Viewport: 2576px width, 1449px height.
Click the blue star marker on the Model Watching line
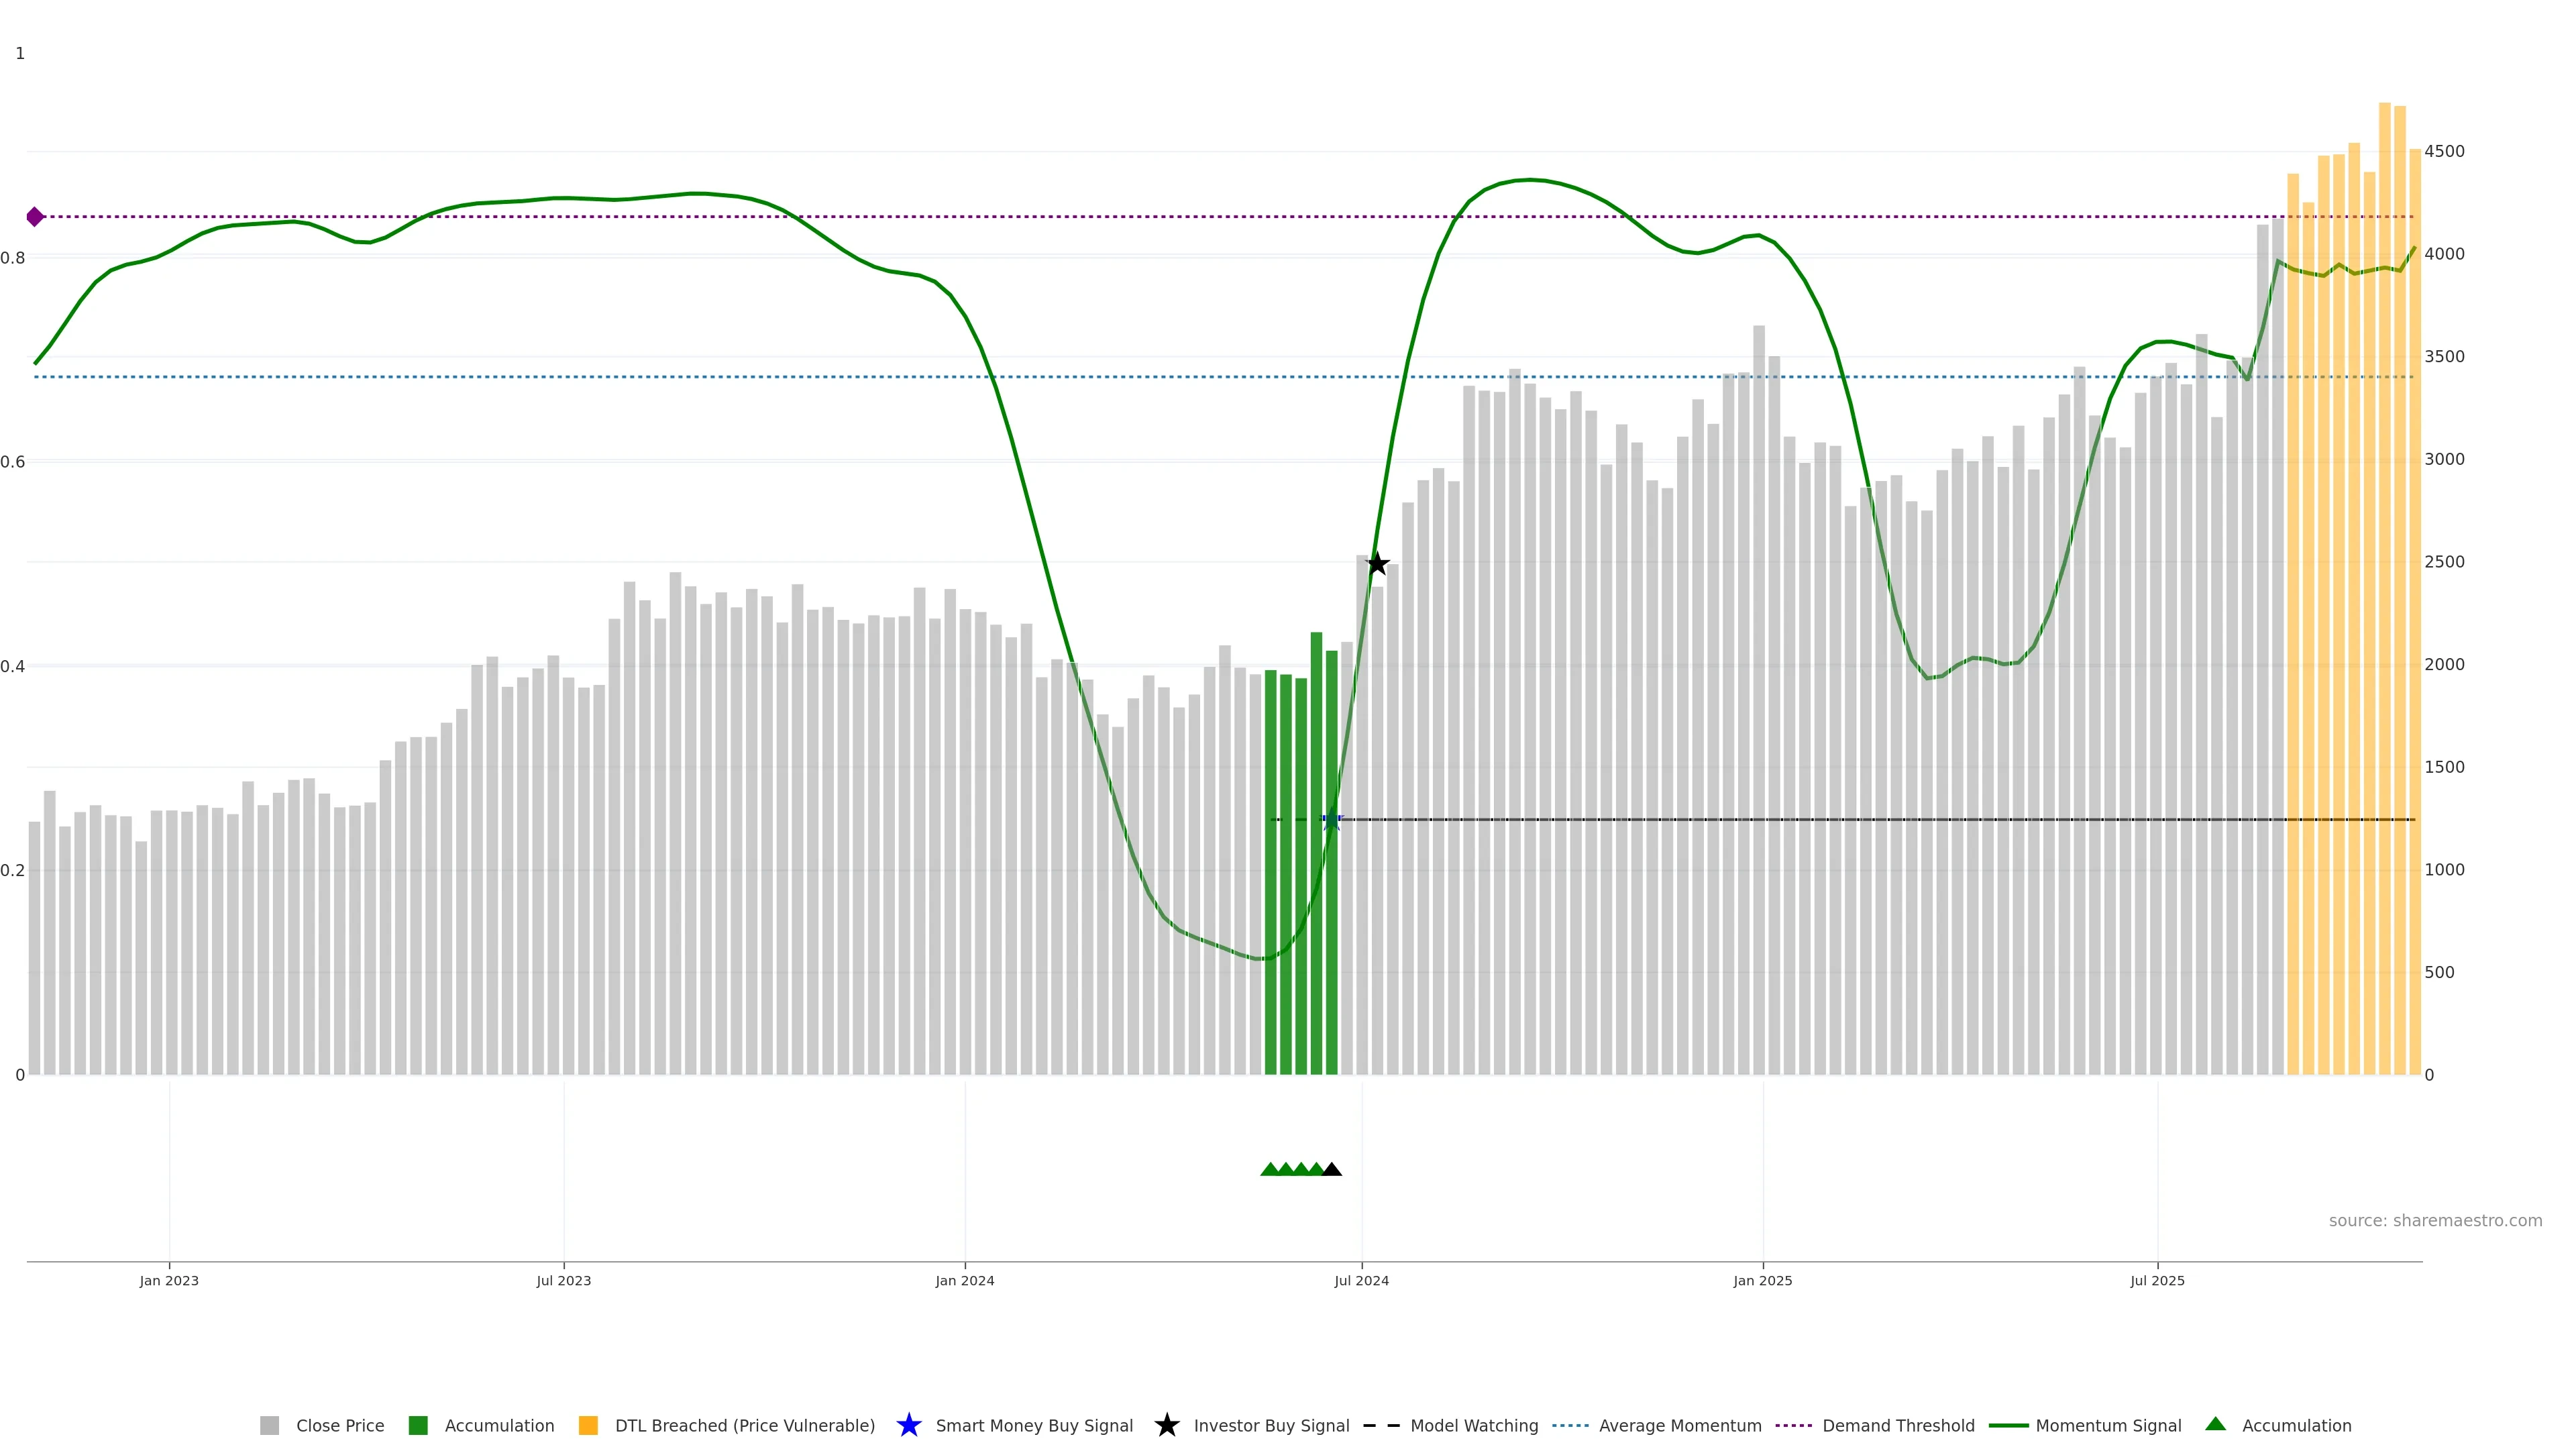click(1332, 820)
